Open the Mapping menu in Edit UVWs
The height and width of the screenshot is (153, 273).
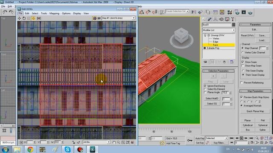pos(54,13)
